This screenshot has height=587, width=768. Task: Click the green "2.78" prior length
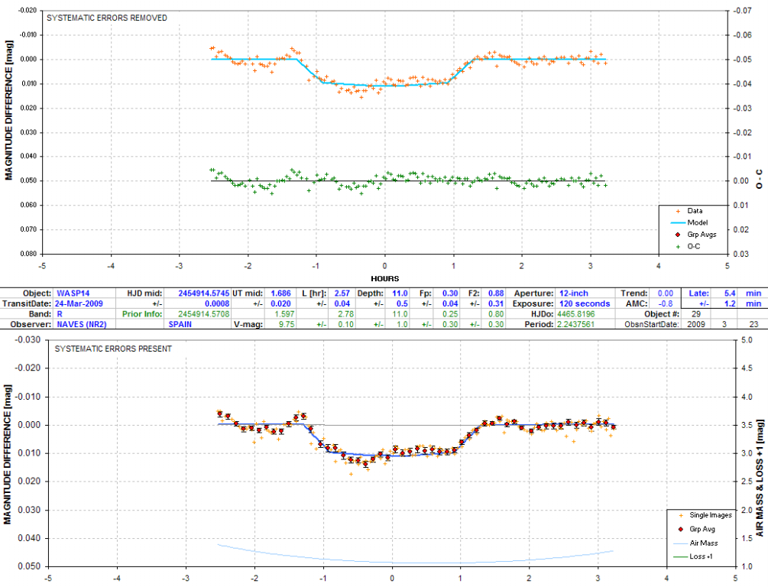coord(346,313)
